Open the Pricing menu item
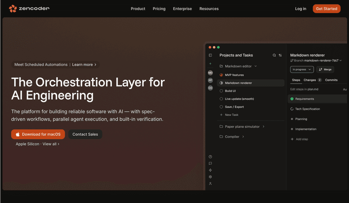Screen dimensions: 349x203 (x=159, y=8)
